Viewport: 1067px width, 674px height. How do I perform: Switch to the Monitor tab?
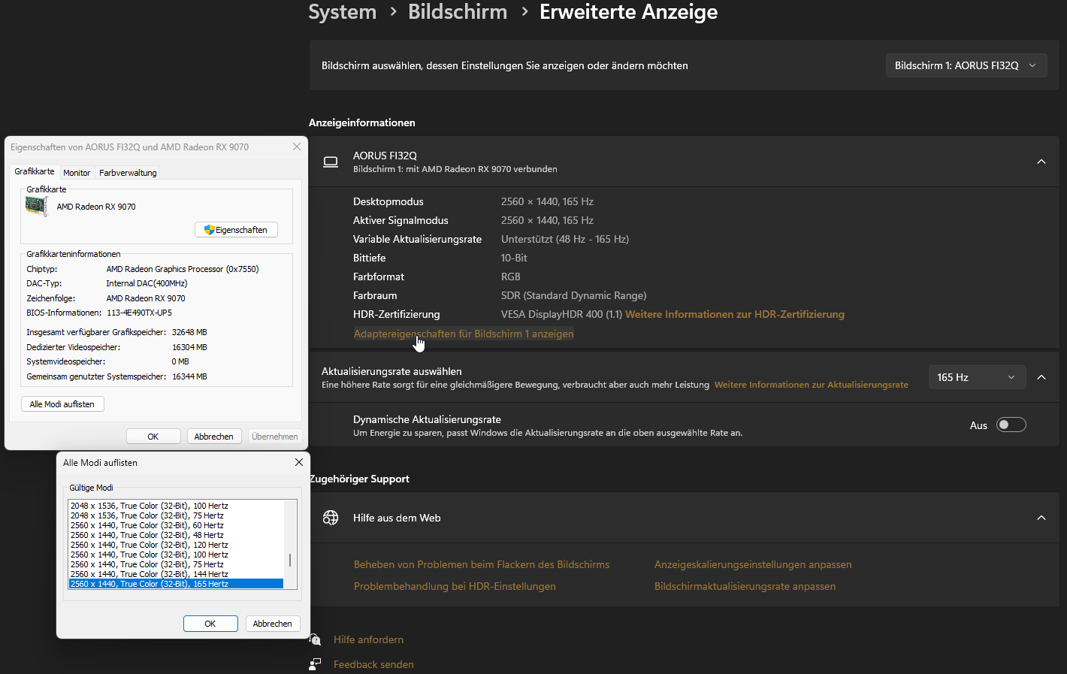pyautogui.click(x=77, y=173)
